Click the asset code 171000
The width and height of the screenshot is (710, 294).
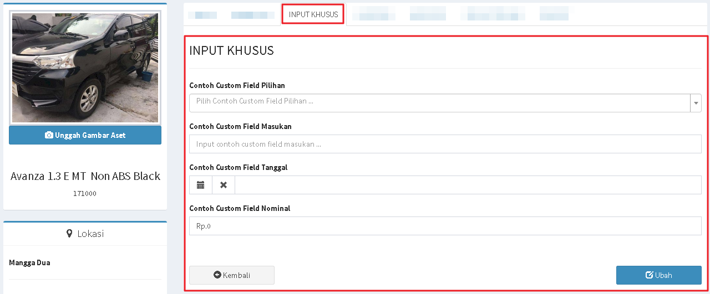pyautogui.click(x=85, y=194)
